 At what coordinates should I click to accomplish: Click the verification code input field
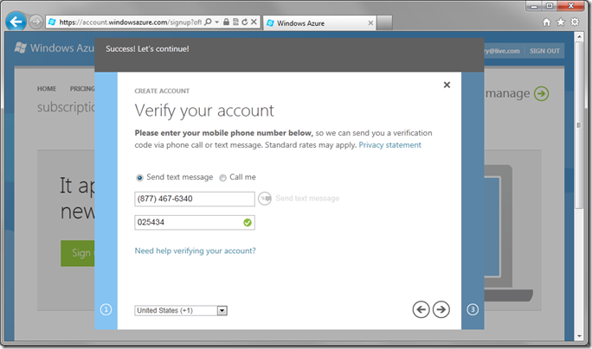click(x=195, y=222)
